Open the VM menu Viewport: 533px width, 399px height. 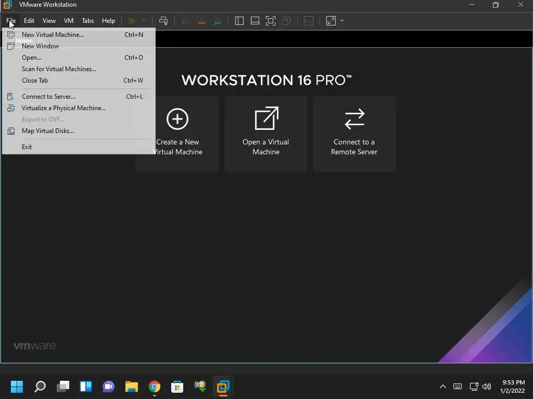(x=69, y=21)
